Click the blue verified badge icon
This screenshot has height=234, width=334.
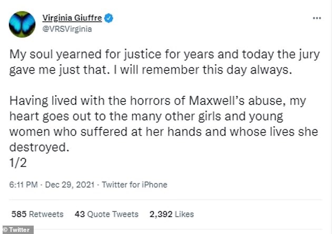(109, 19)
